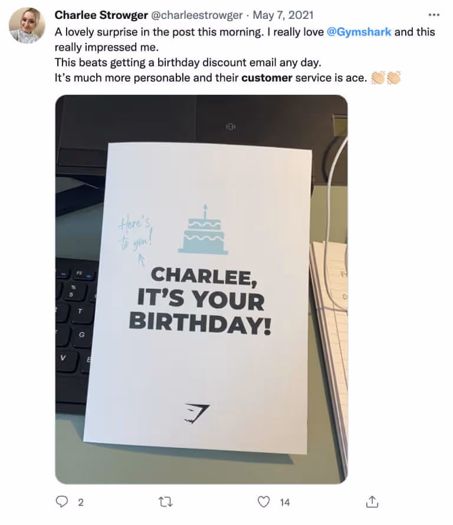This screenshot has height=525, width=453.
Task: Click the Charlee Strowger display name
Action: [x=101, y=15]
